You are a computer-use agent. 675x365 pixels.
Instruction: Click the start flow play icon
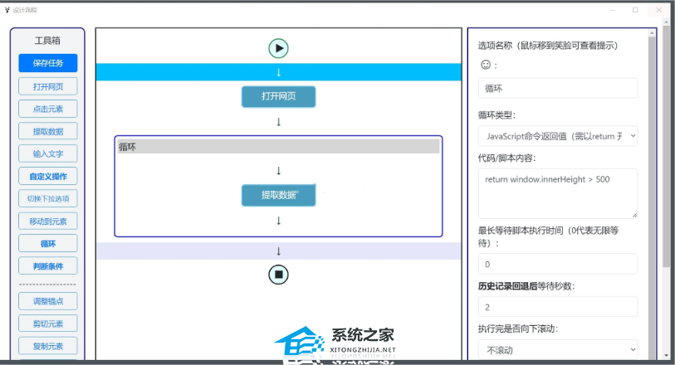278,48
